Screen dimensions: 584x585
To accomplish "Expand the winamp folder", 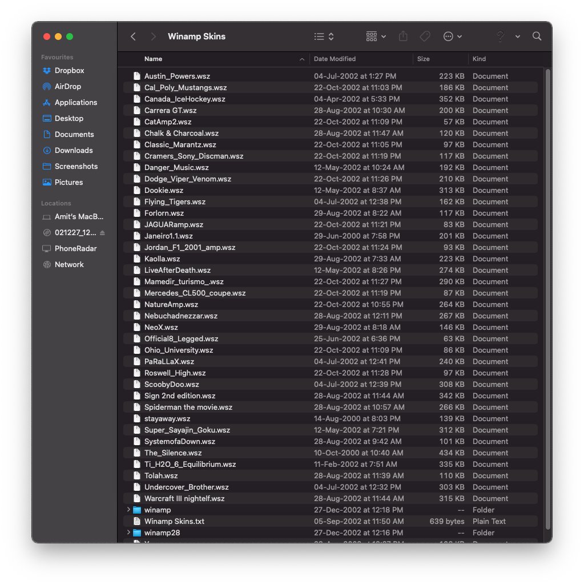I will (128, 510).
